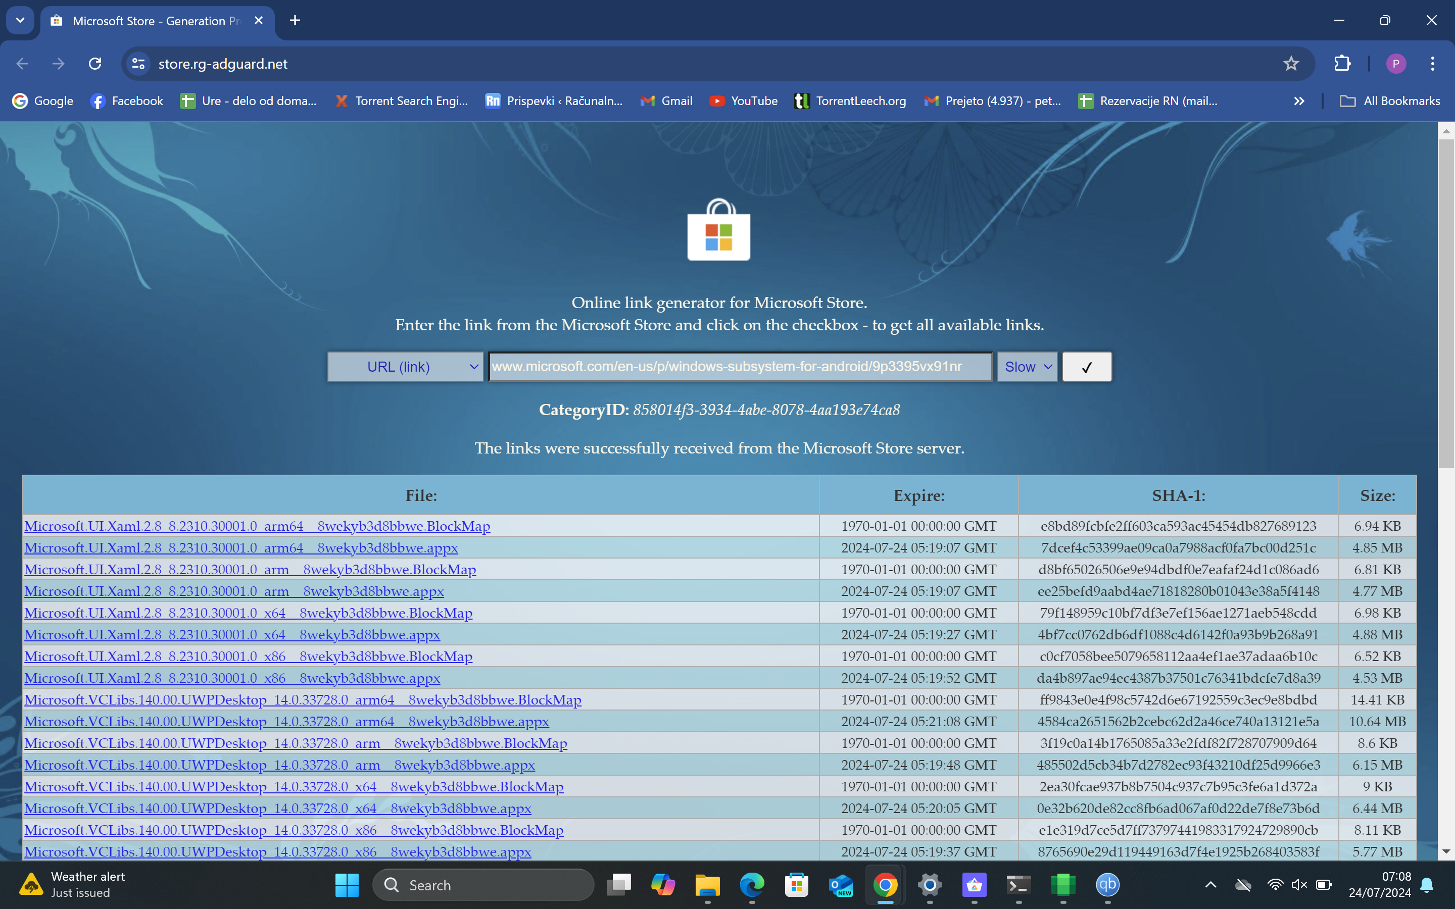
Task: Open File Explorer from taskbar
Action: pos(708,885)
